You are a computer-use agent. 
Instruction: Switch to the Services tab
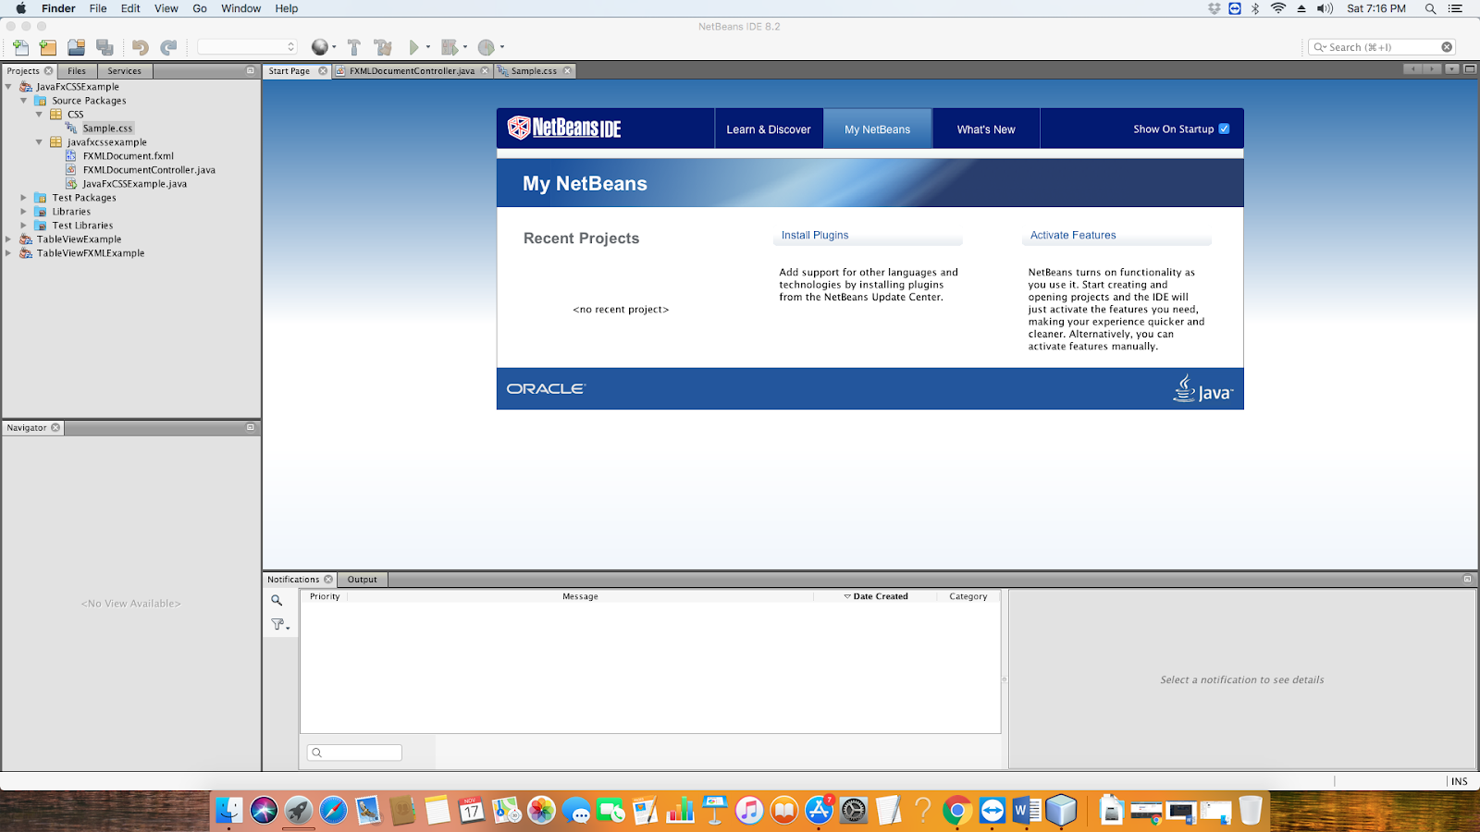[124, 71]
